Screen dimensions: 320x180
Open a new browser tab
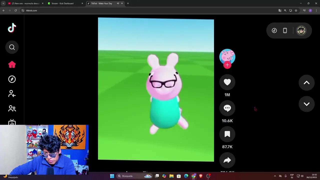pyautogui.click(x=128, y=3)
